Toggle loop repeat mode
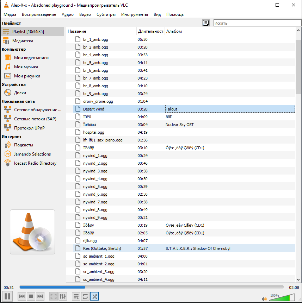 (85, 296)
